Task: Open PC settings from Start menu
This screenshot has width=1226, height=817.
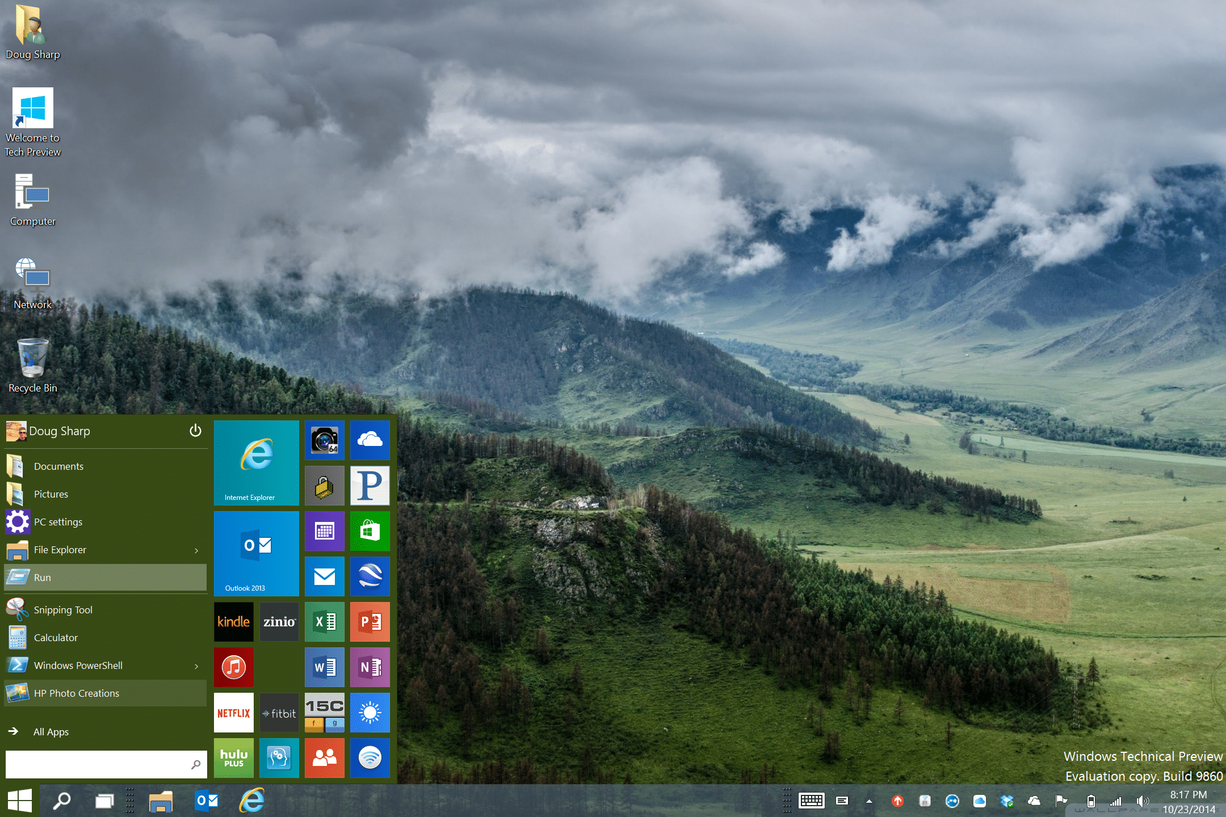Action: tap(106, 522)
